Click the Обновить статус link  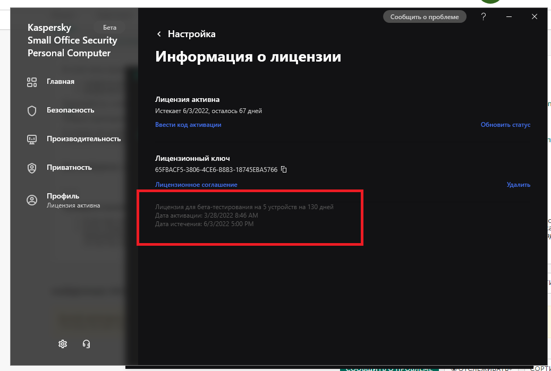pos(505,125)
